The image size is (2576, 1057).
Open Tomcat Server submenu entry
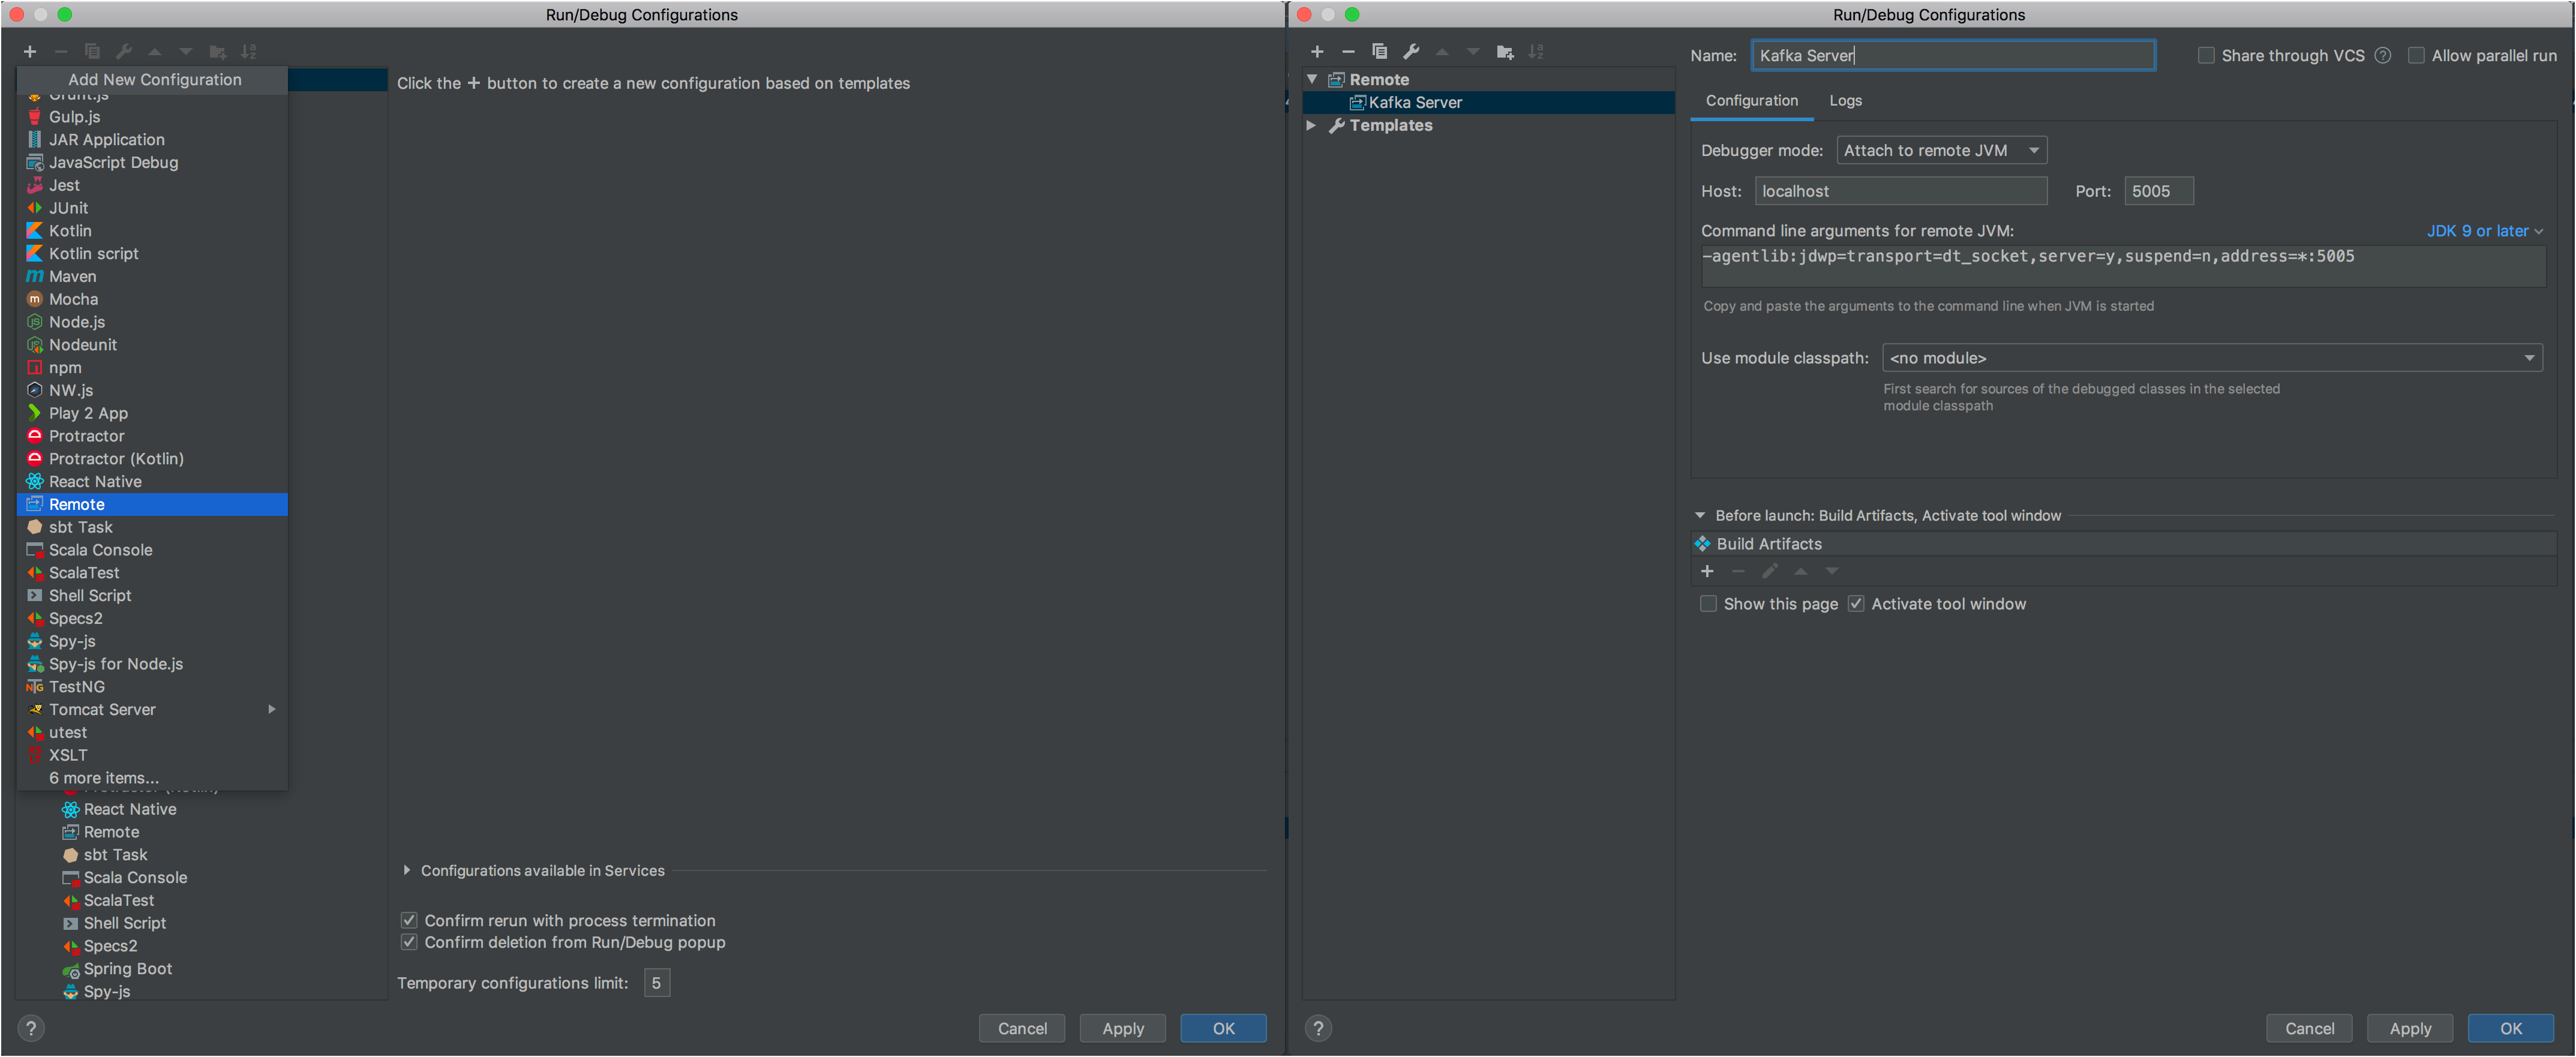(102, 710)
